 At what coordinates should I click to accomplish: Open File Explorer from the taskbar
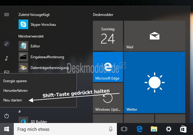coord(154,129)
